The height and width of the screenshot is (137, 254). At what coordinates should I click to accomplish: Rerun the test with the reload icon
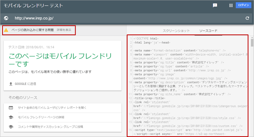247,18
